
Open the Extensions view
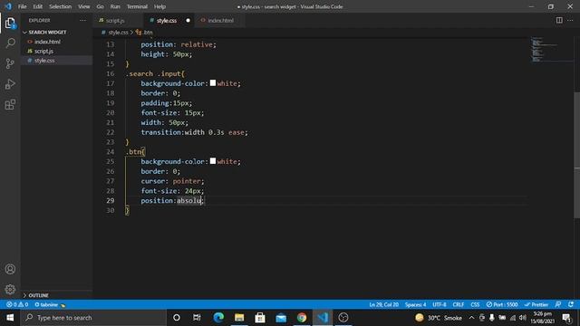[10, 105]
